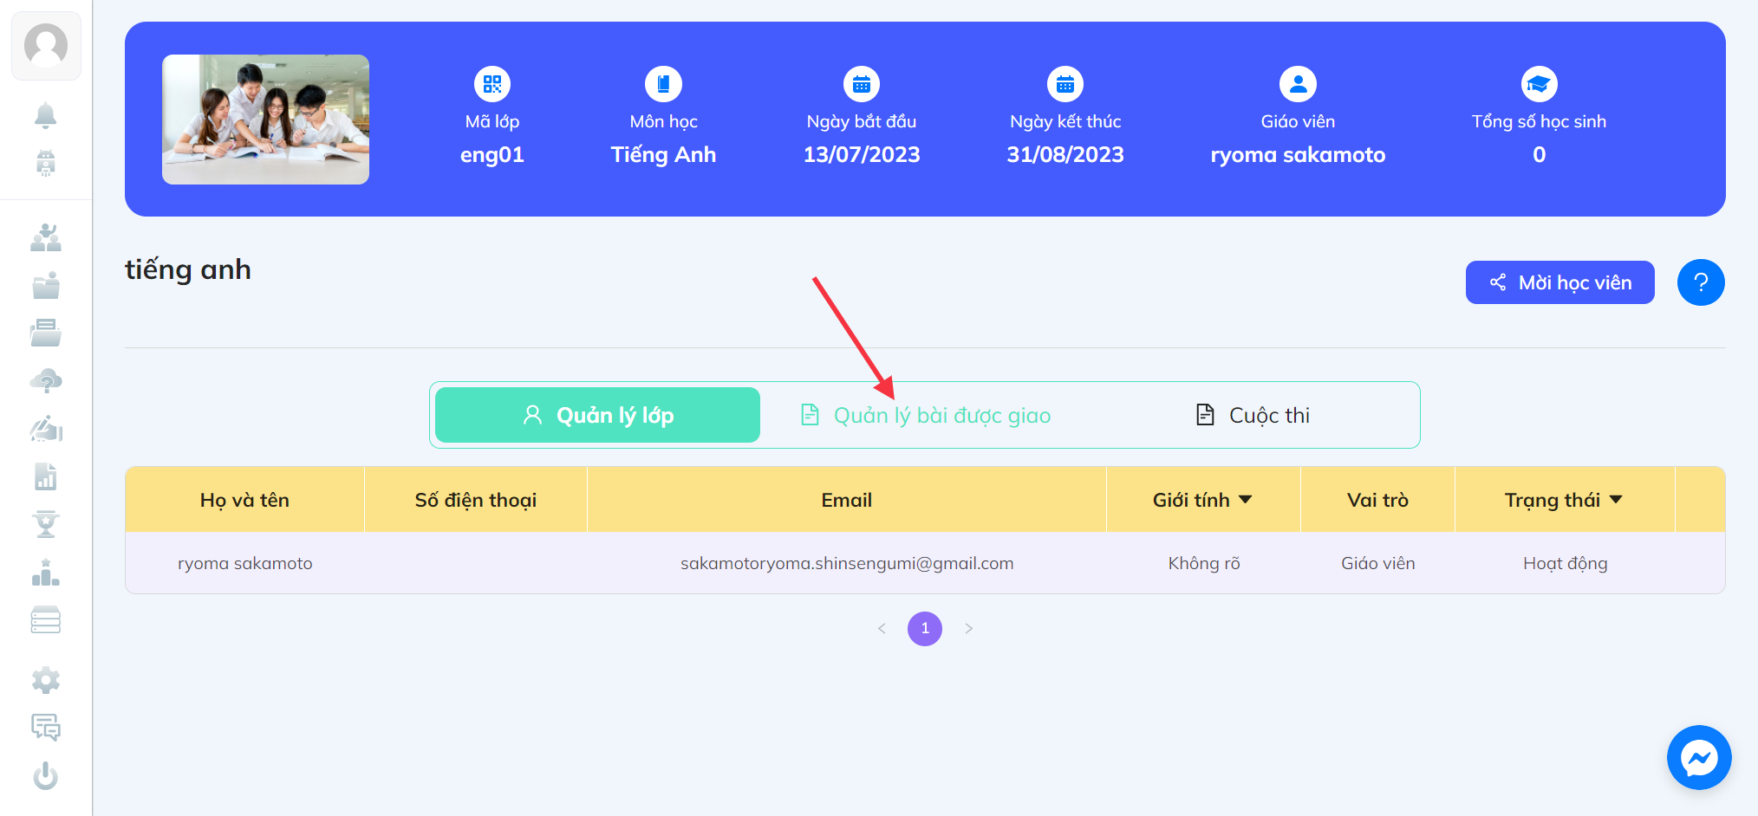Click the class code eng01

tap(492, 154)
